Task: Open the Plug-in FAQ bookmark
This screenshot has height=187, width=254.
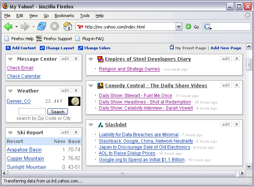Action: (x=89, y=39)
